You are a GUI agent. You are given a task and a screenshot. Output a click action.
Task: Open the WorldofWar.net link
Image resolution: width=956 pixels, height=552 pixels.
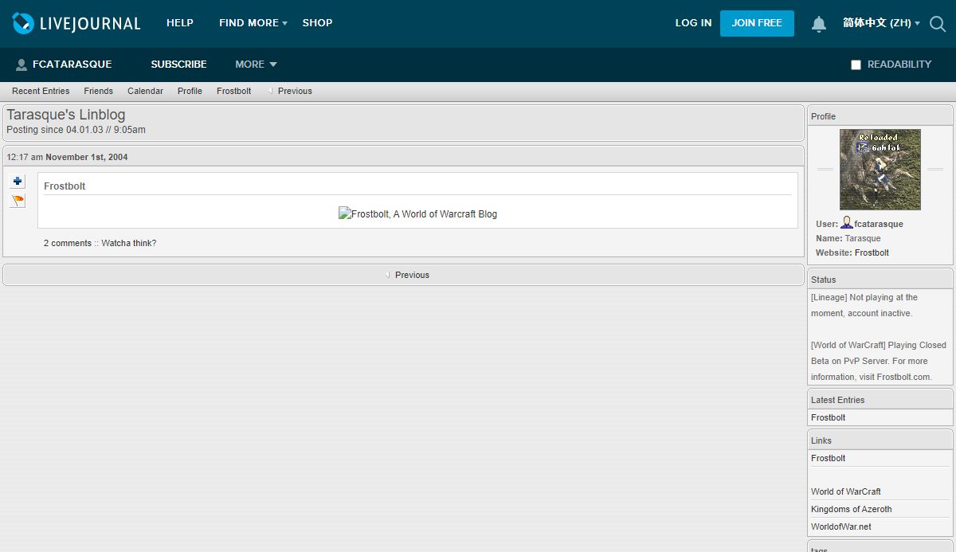841,527
